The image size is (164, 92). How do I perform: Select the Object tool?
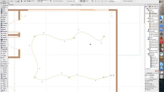pyautogui.click(x=4, y=38)
